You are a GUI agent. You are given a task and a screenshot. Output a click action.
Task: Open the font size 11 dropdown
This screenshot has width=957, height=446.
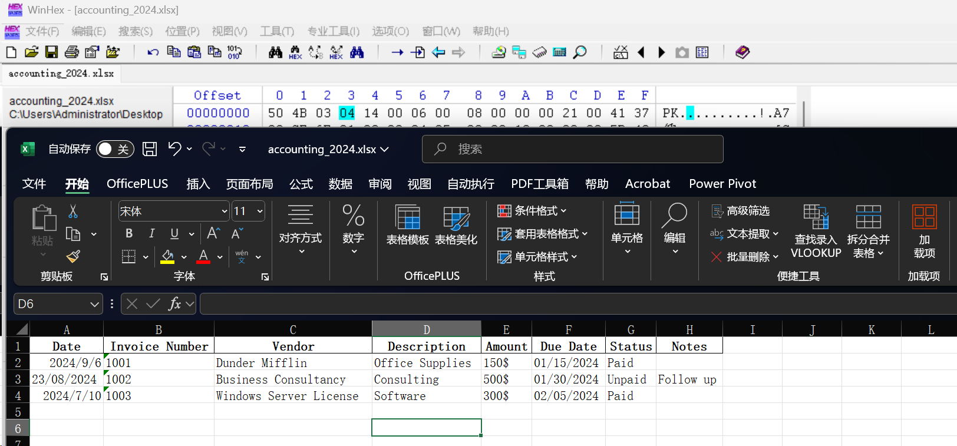[x=260, y=211]
